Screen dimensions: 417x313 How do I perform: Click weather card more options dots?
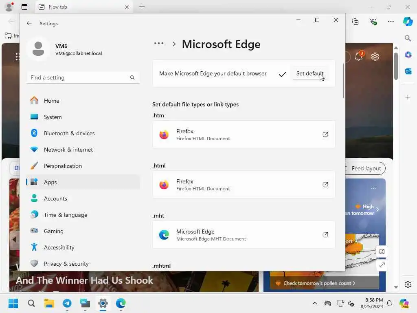click(x=373, y=188)
